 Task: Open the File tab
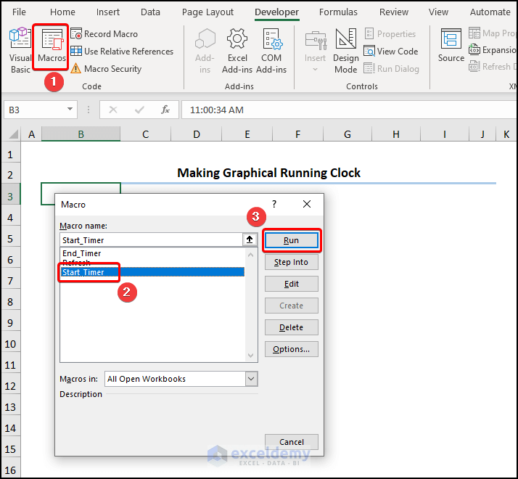click(19, 12)
